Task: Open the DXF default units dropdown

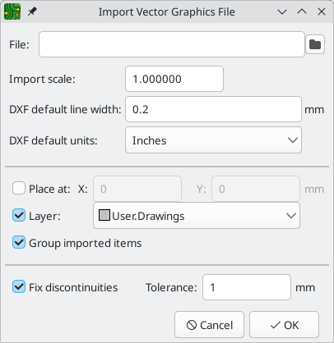Action: pos(213,140)
